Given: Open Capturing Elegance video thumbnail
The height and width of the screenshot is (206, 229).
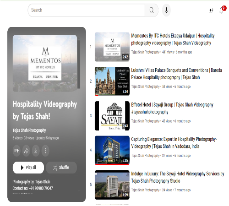Looking at the screenshot, I should pyautogui.click(x=112, y=150).
